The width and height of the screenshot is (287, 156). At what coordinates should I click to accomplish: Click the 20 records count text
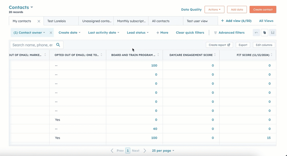click(x=16, y=12)
